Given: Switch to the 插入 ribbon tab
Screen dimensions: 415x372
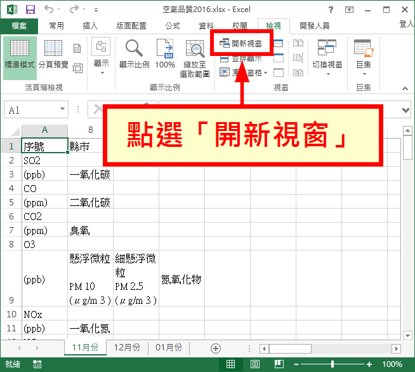Looking at the screenshot, I should point(90,26).
